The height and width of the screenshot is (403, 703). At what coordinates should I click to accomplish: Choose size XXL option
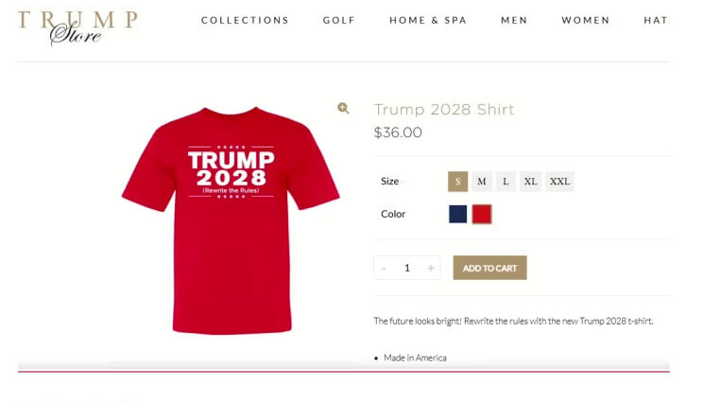pyautogui.click(x=559, y=182)
